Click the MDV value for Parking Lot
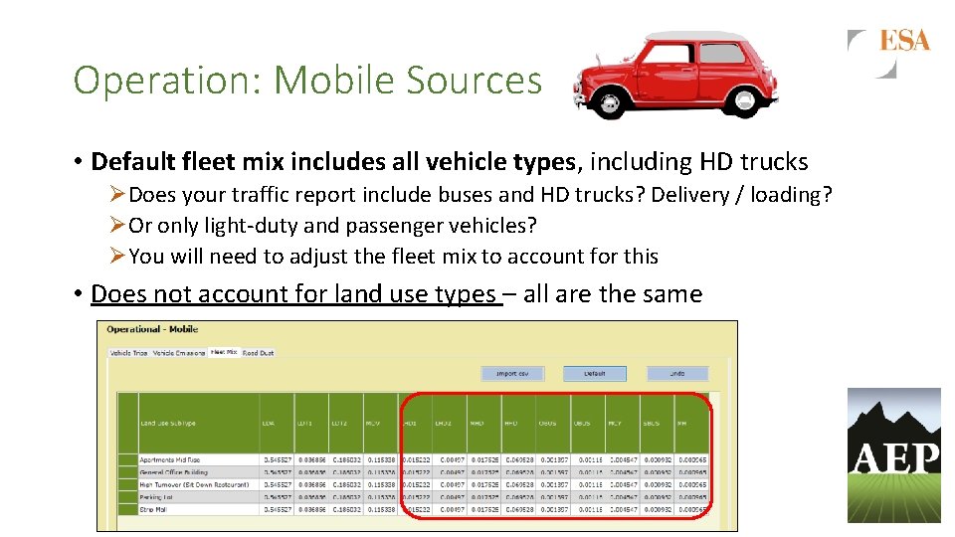955x537 pixels. click(x=381, y=497)
